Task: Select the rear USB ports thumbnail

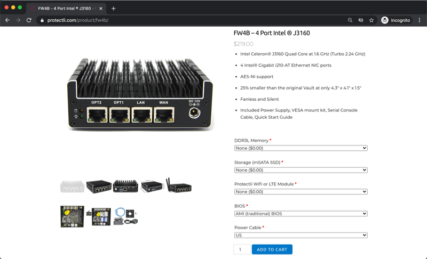Action: (125, 187)
